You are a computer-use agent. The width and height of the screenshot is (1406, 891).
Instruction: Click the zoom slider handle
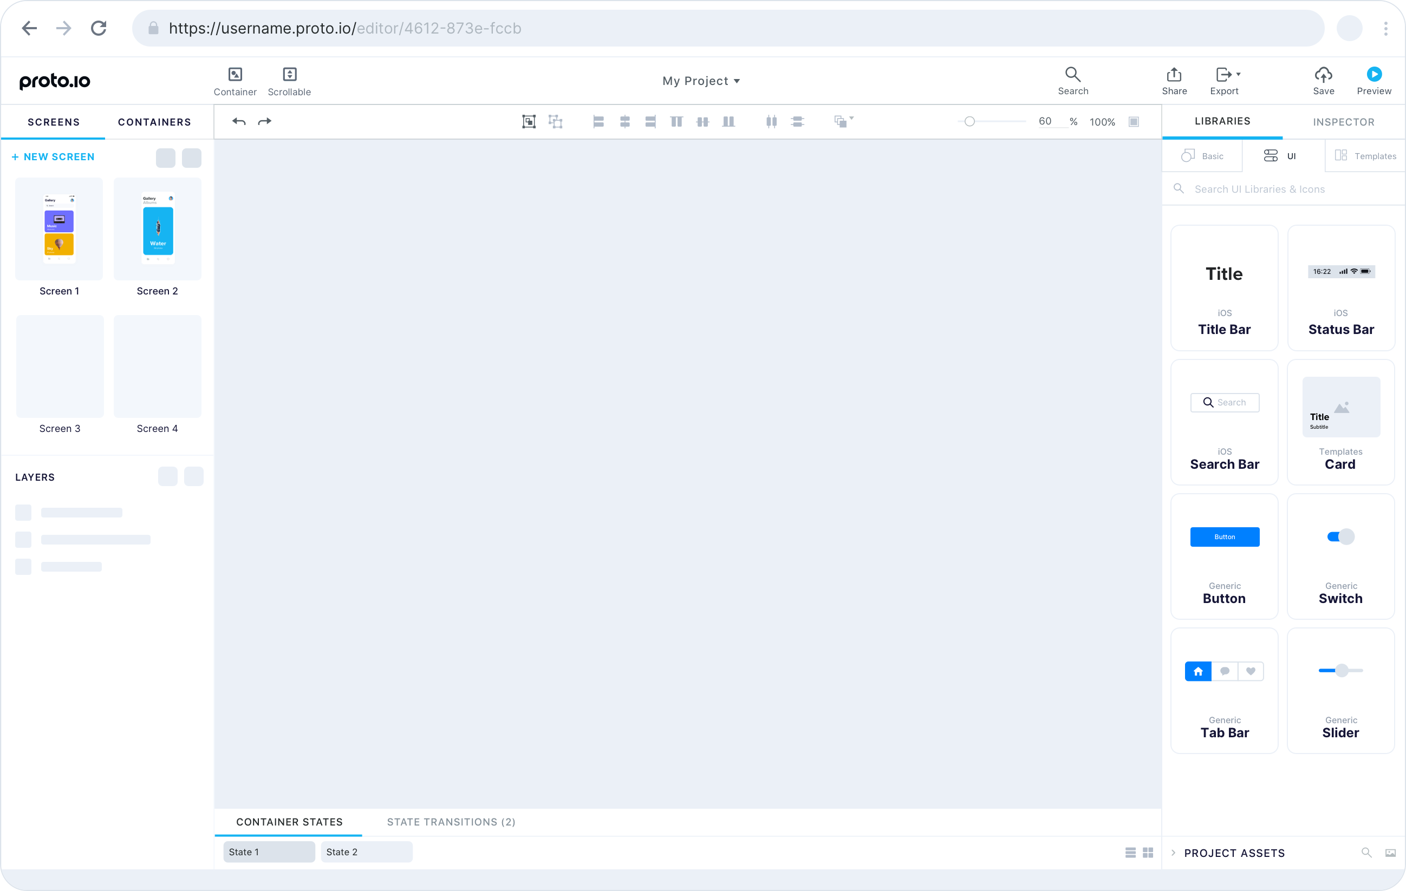click(x=969, y=121)
